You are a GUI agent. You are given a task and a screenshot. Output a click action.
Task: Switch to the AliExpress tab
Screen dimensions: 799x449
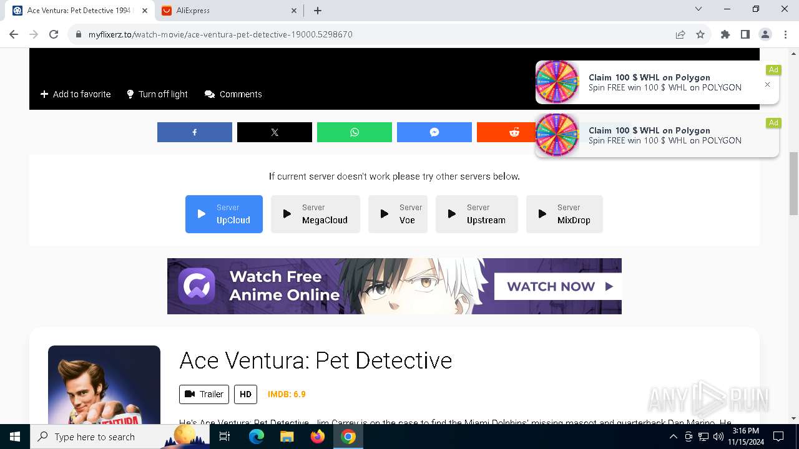click(228, 11)
